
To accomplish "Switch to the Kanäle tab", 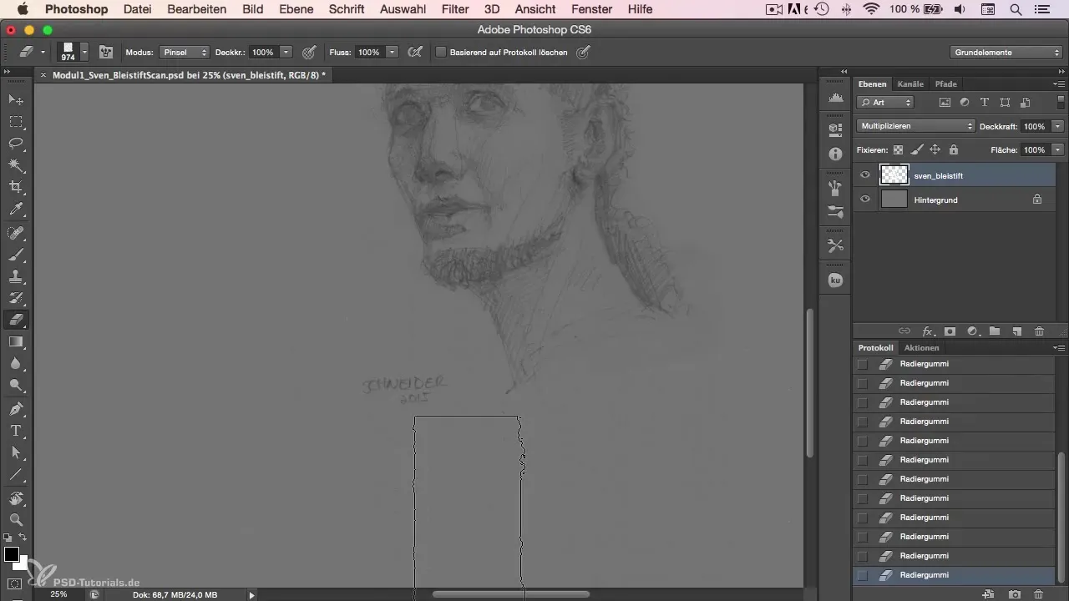I will click(909, 83).
